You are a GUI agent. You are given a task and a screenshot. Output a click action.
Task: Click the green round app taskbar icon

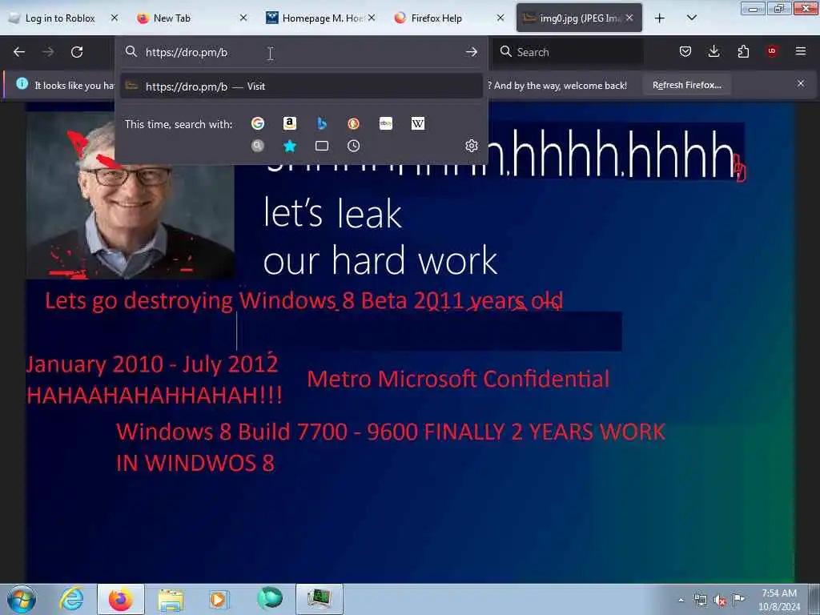click(x=270, y=599)
